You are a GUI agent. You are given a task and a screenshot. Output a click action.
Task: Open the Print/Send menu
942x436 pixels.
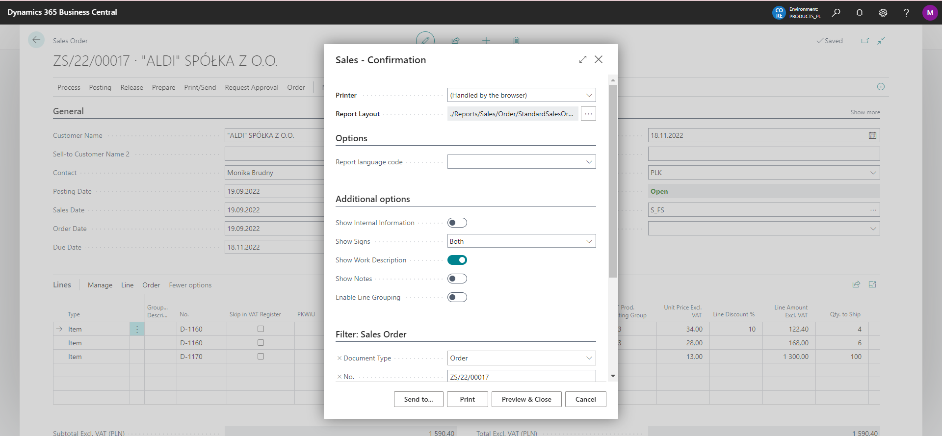200,87
